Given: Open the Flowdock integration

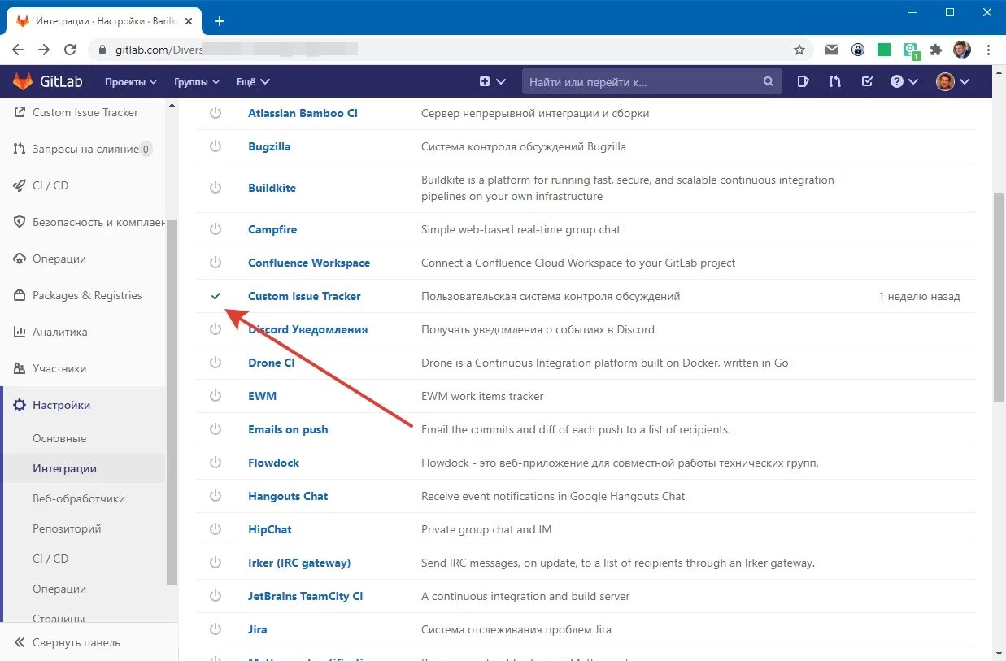Looking at the screenshot, I should tap(273, 463).
